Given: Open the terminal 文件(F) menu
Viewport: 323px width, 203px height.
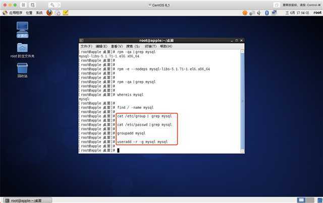Looking at the screenshot, I should (x=86, y=46).
